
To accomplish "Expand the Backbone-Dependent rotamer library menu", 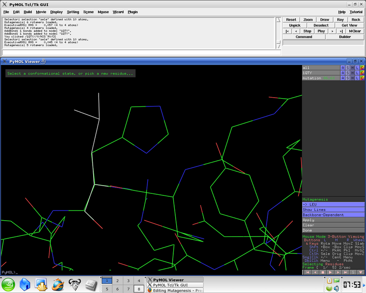I will 333,215.
